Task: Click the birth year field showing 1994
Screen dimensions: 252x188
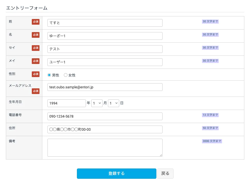Action: tap(66, 103)
